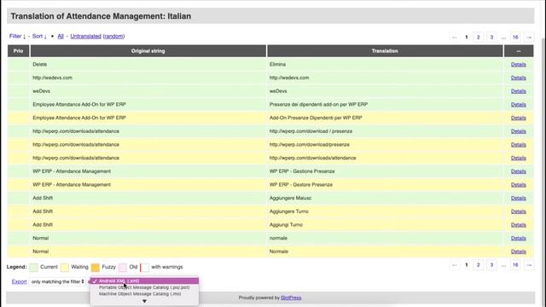Show Untranslated strings link
The width and height of the screenshot is (546, 307).
tap(85, 36)
